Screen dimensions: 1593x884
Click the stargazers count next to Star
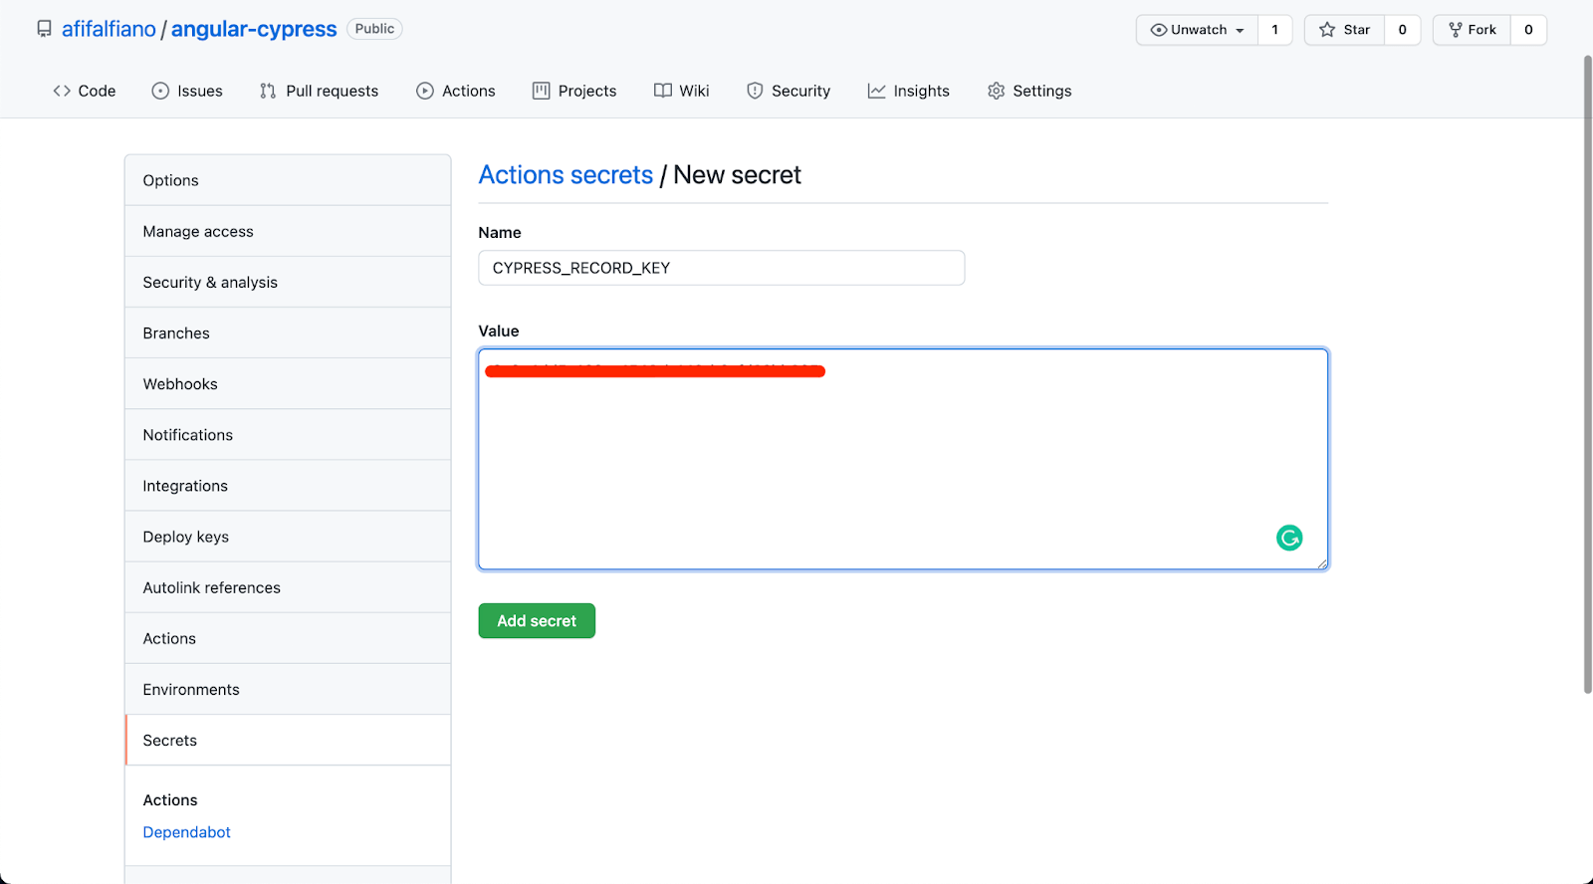(1402, 30)
